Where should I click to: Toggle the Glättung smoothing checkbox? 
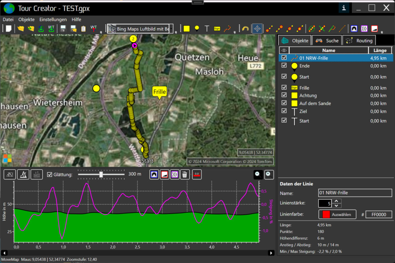pos(50,174)
